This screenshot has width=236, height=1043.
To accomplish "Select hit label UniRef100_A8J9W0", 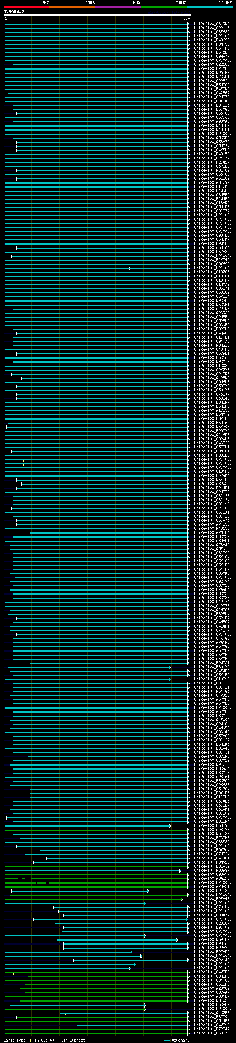I will pos(212,24).
